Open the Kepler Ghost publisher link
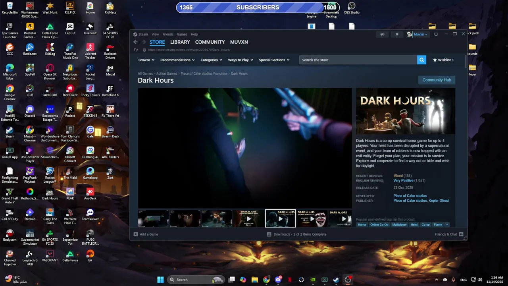508x286 pixels. pyautogui.click(x=439, y=201)
